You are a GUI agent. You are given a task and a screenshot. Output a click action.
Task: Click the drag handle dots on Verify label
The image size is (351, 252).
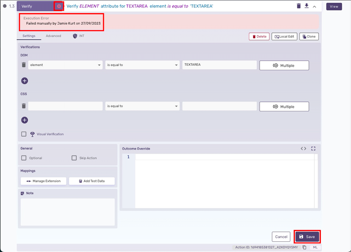coord(19,6)
